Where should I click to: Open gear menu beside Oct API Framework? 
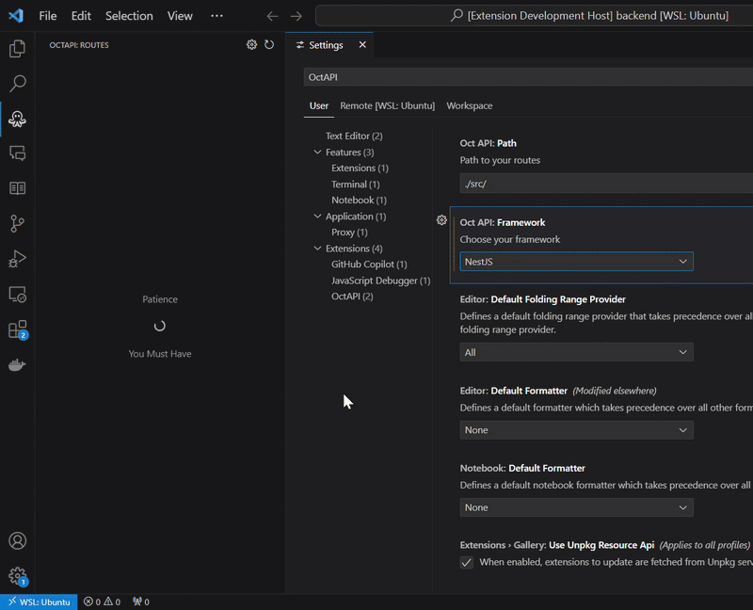(441, 220)
